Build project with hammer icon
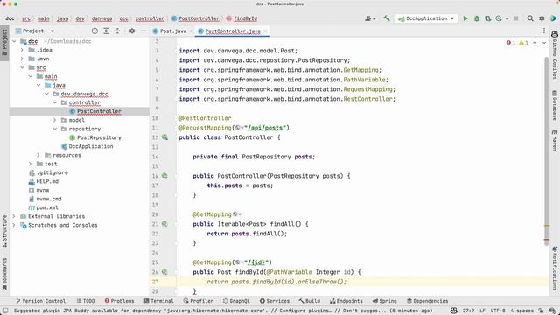560x315 pixels. [387, 18]
